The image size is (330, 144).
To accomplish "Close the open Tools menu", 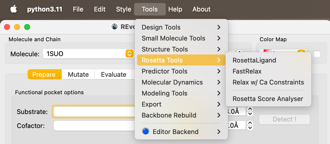I will (x=150, y=9).
